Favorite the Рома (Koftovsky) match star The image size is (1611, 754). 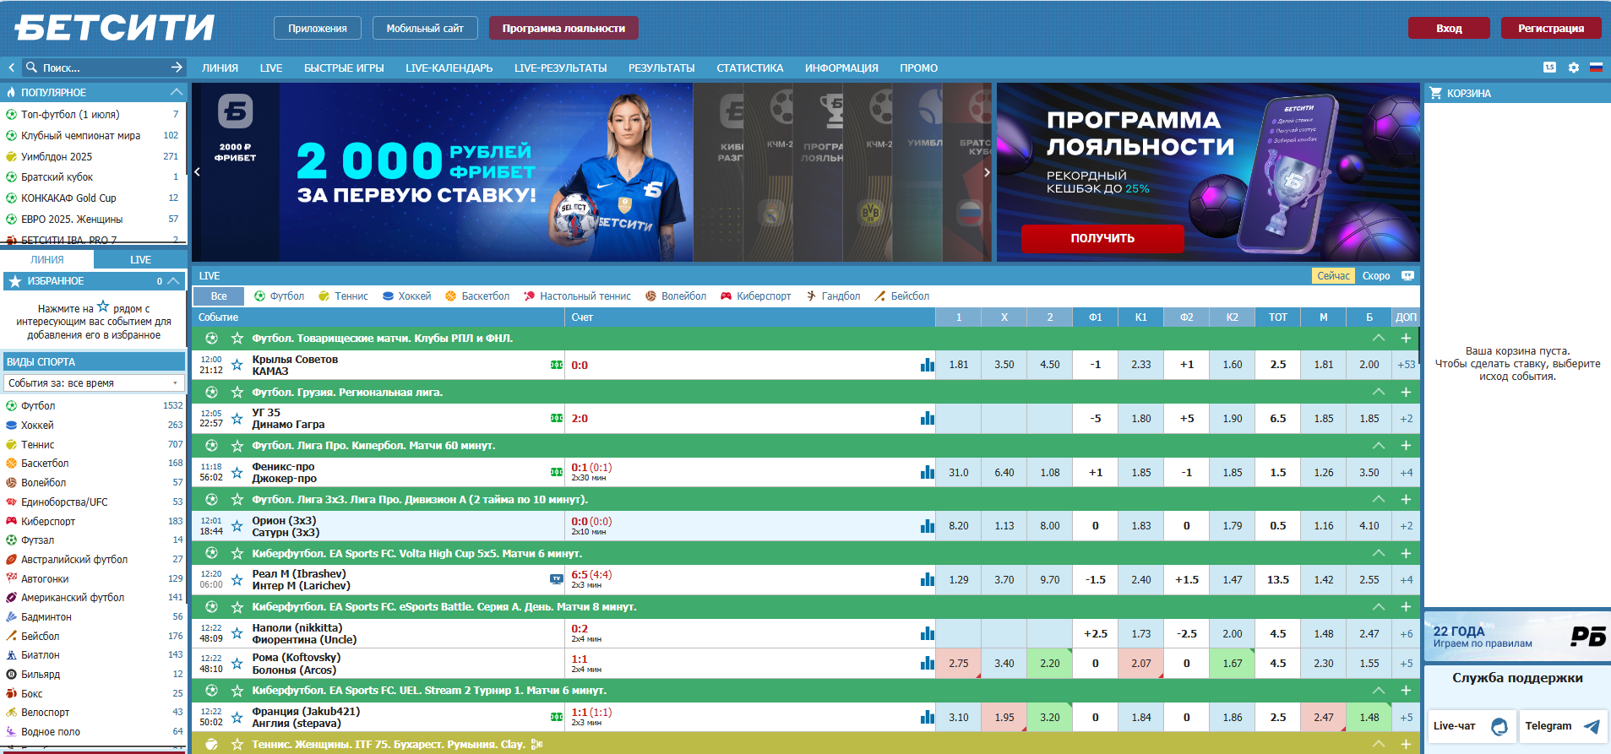[237, 664]
